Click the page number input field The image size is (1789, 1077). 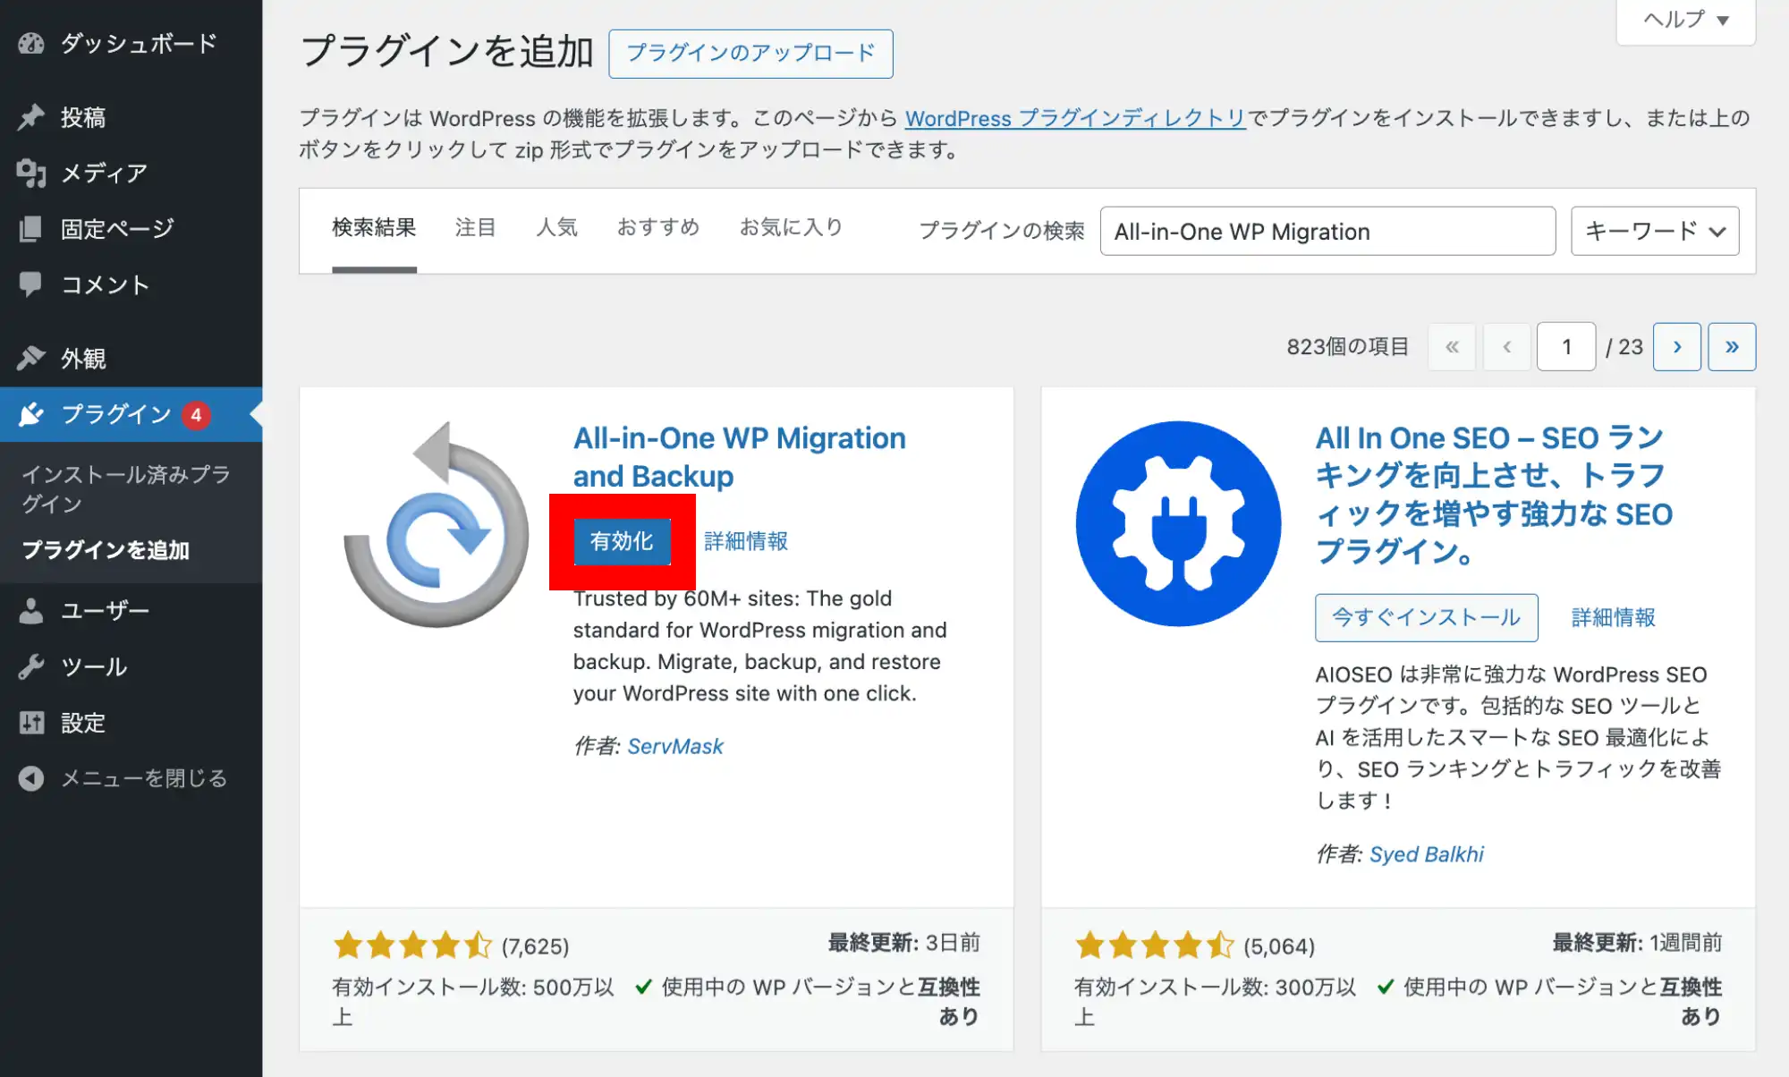(x=1565, y=346)
